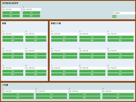Click 存放 for slot 2 in 書櫃及衣櫃 panel
This screenshot has height=102, width=136.
[92, 37]
